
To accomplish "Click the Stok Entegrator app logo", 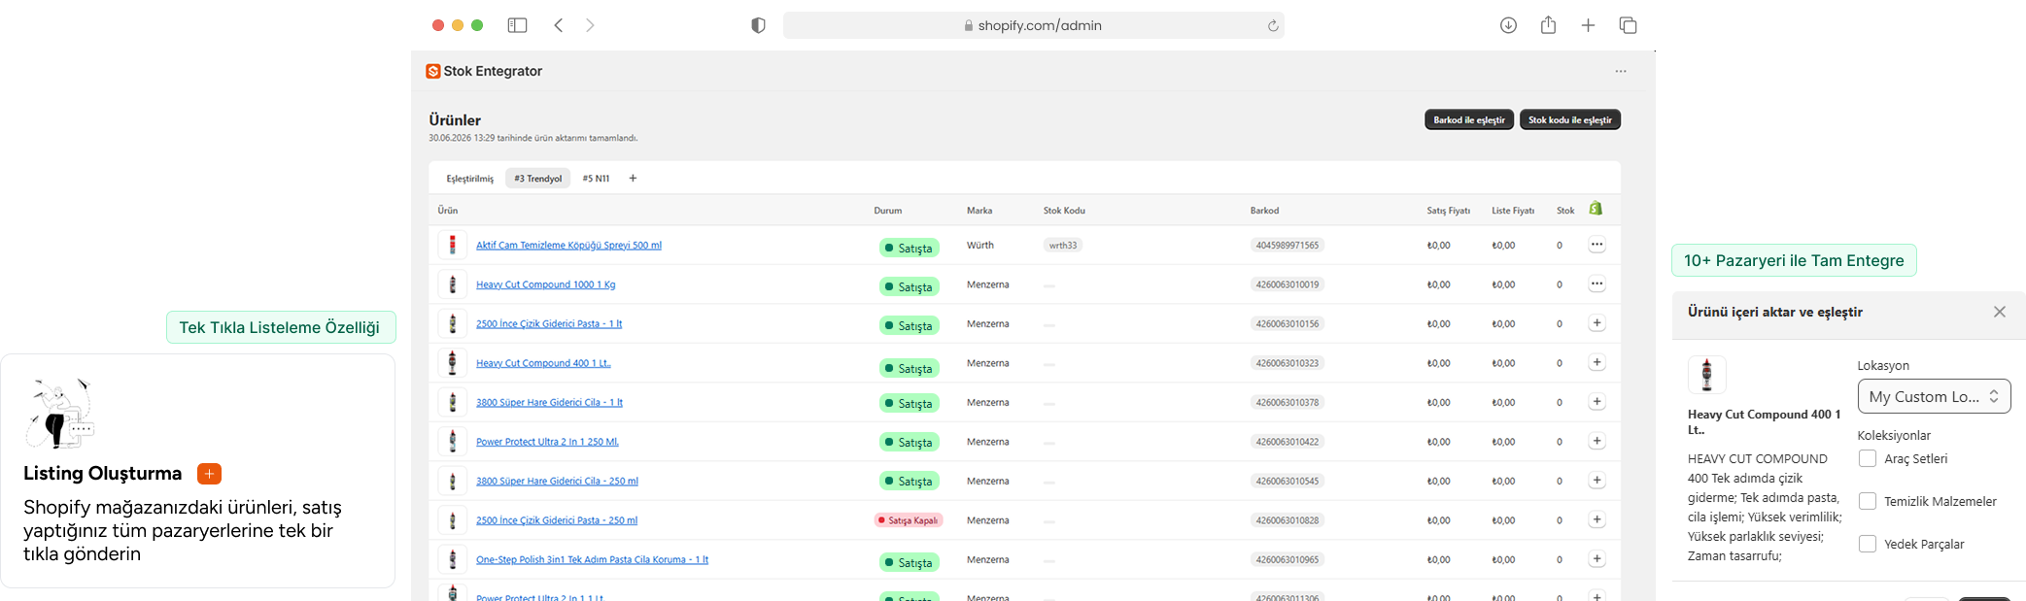I will coord(433,71).
